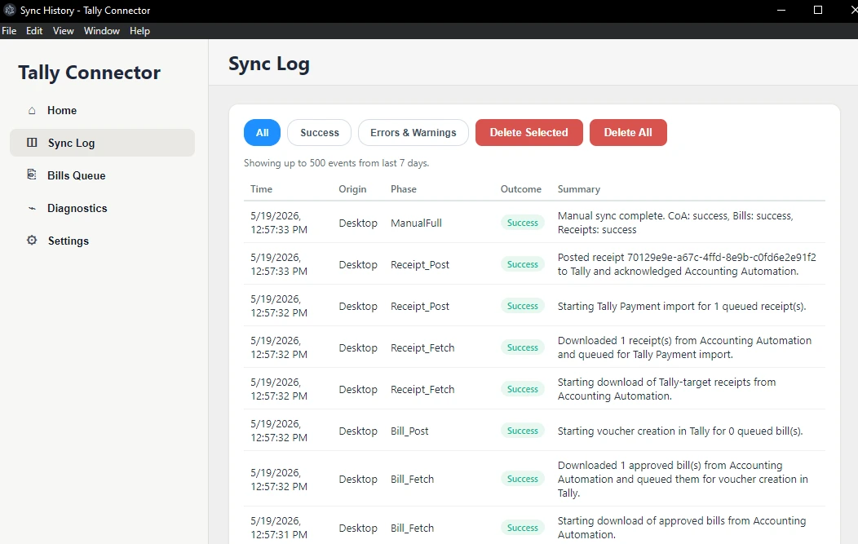Click the Home house icon in sidebar

tap(32, 111)
